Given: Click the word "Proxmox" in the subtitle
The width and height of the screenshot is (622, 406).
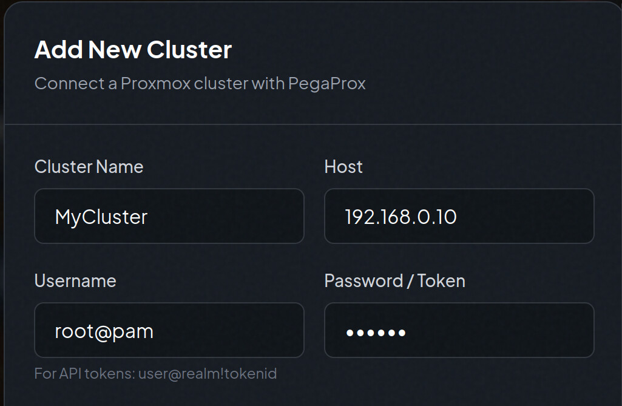Looking at the screenshot, I should [155, 83].
